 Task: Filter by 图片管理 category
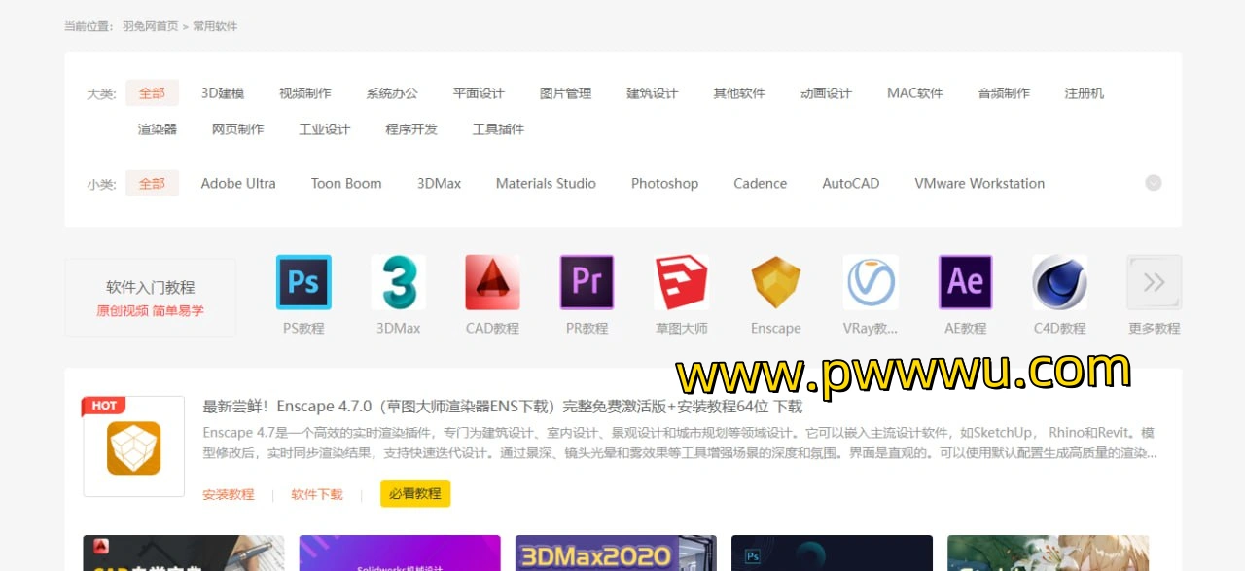click(565, 93)
